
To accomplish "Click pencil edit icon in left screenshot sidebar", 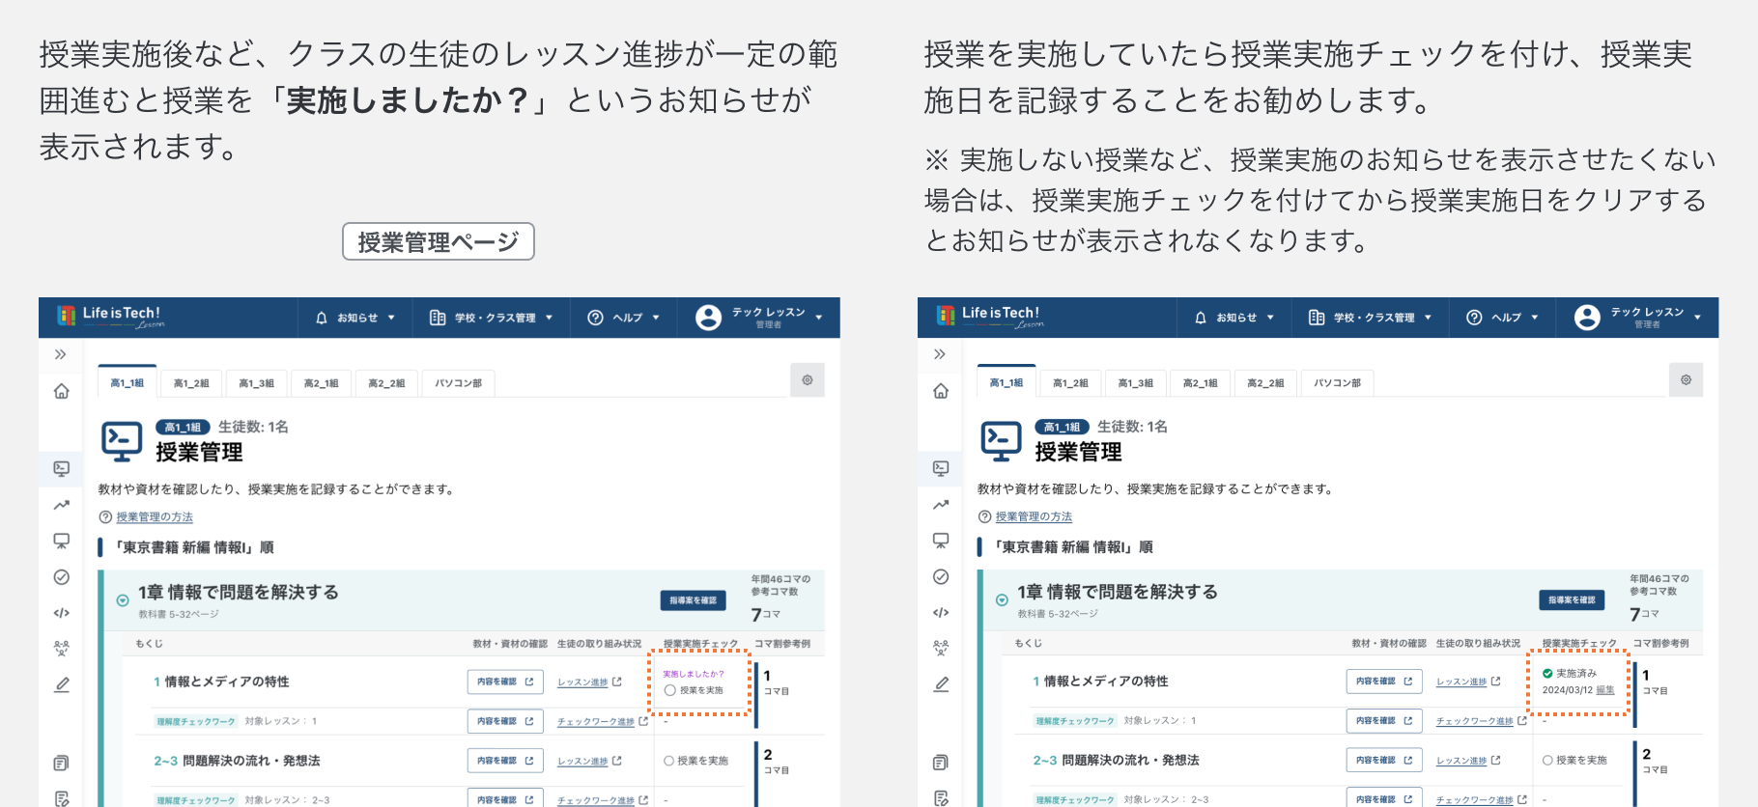I will coord(61,684).
